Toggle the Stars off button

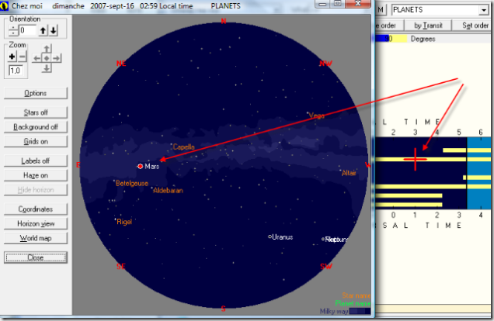[x=36, y=112]
